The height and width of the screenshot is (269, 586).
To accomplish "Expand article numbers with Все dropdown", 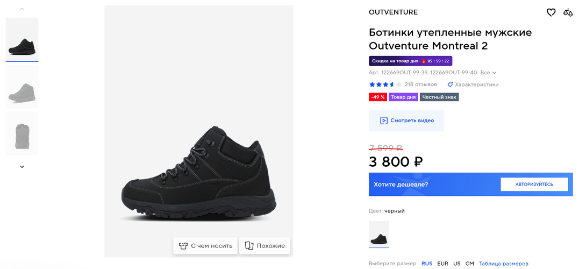I will (x=488, y=73).
